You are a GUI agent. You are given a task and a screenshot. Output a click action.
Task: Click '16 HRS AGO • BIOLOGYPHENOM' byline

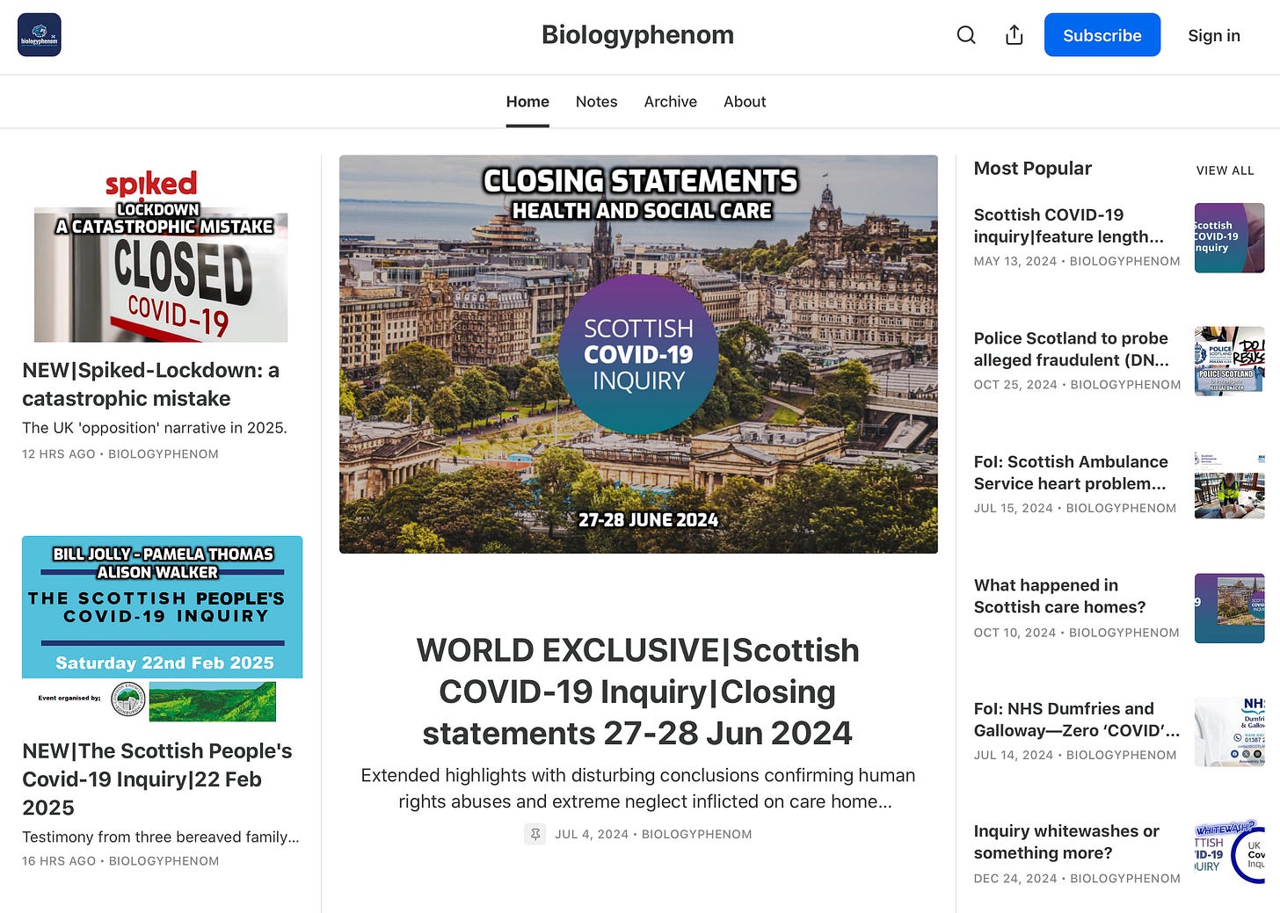pyautogui.click(x=120, y=861)
